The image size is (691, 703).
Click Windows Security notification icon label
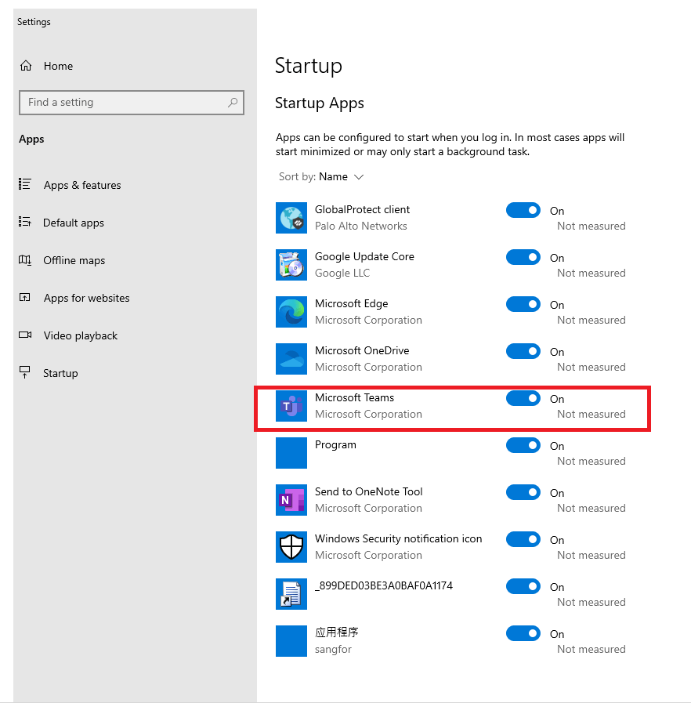[x=398, y=539]
